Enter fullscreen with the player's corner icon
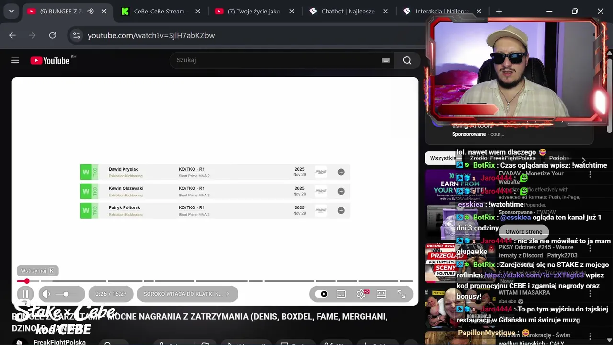Screen dimensions: 613x345 [401, 294]
